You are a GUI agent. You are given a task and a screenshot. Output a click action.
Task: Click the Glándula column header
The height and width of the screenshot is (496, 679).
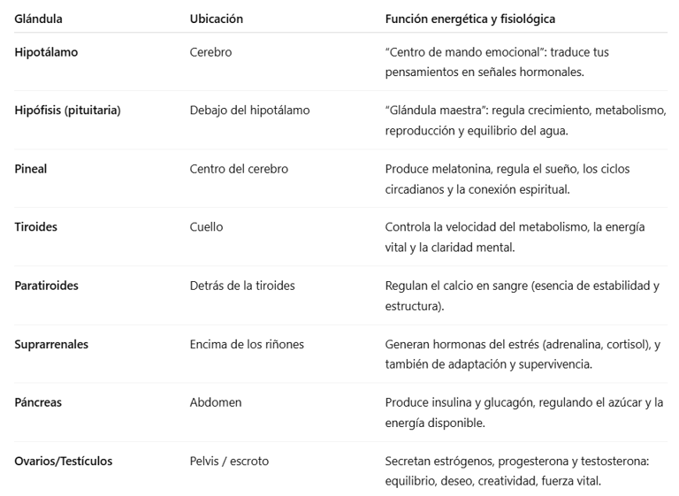pos(38,19)
